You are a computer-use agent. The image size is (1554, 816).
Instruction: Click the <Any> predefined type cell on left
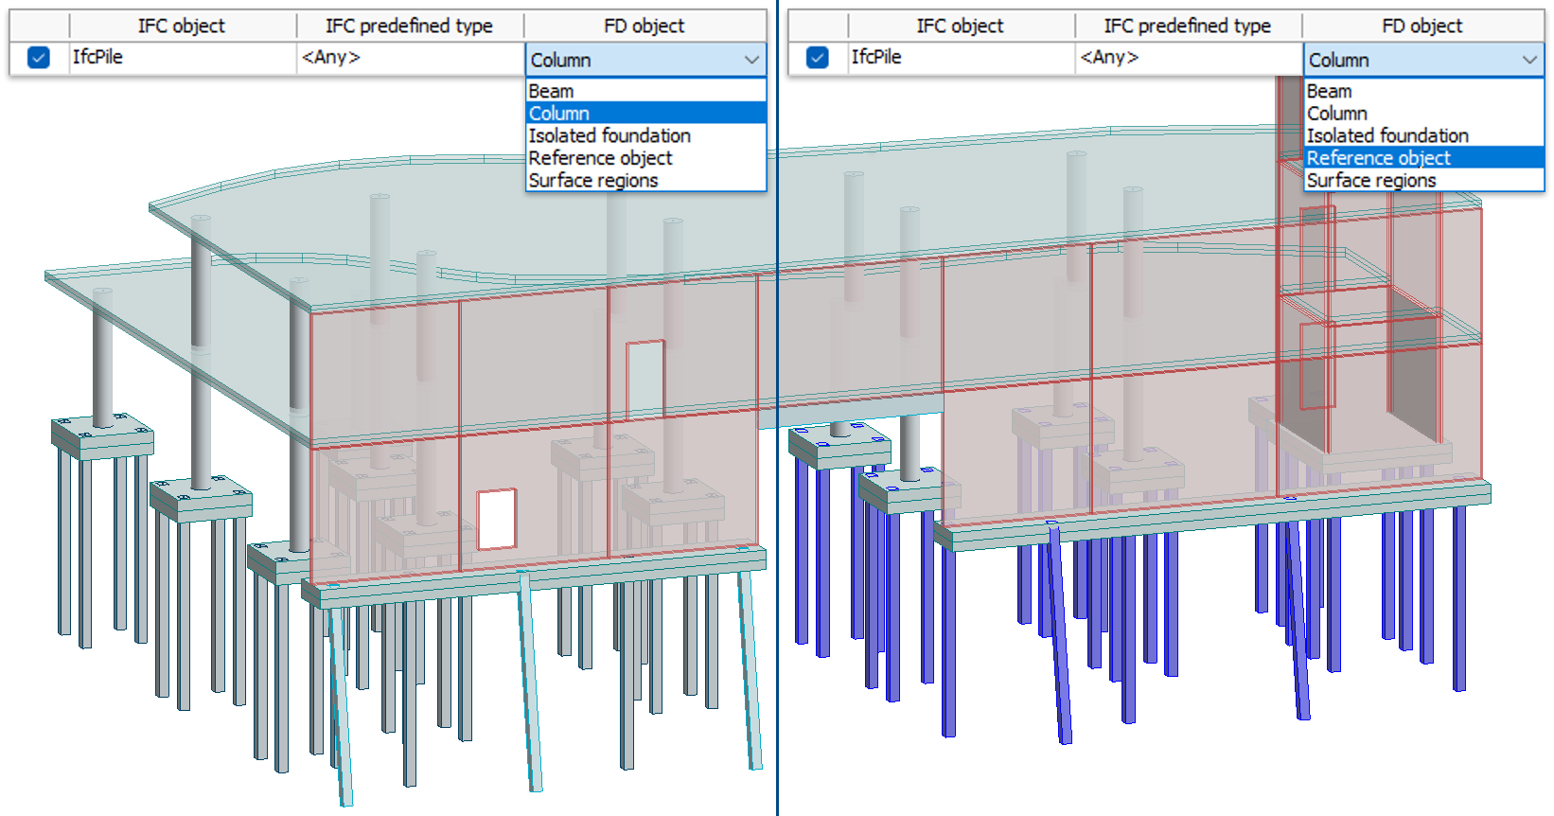(x=407, y=58)
